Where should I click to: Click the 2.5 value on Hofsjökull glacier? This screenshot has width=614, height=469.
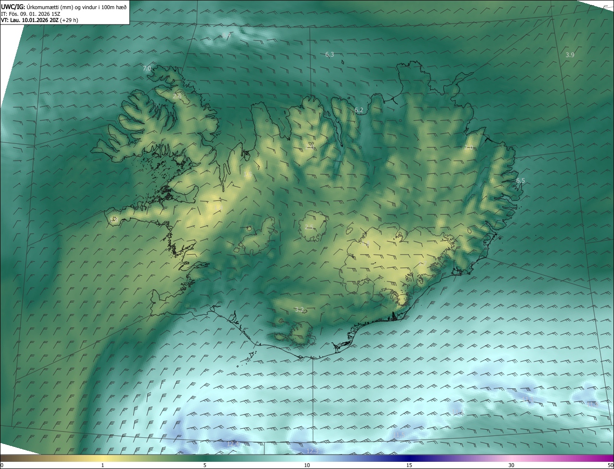click(x=309, y=227)
